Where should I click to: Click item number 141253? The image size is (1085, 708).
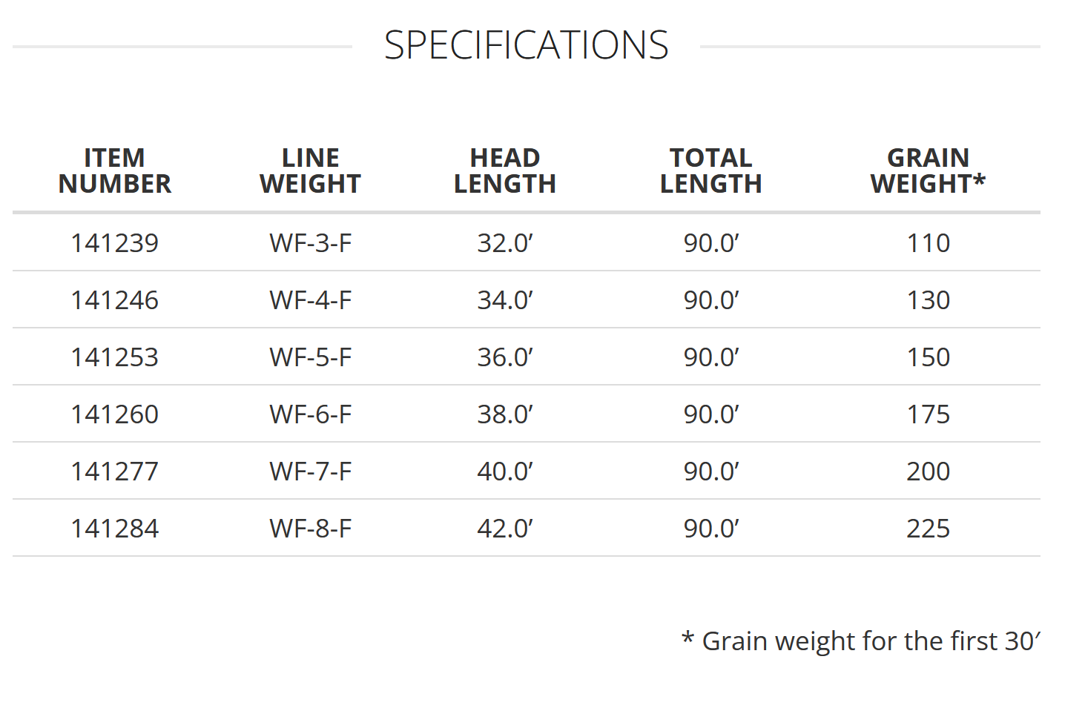pyautogui.click(x=115, y=357)
